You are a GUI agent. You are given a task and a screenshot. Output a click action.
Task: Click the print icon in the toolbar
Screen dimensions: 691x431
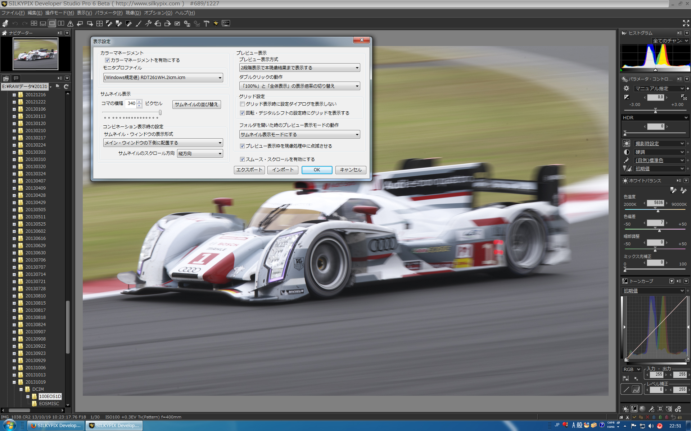click(x=5, y=23)
